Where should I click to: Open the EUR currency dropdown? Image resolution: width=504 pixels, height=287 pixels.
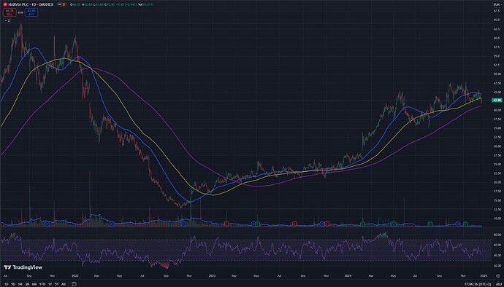497,4
